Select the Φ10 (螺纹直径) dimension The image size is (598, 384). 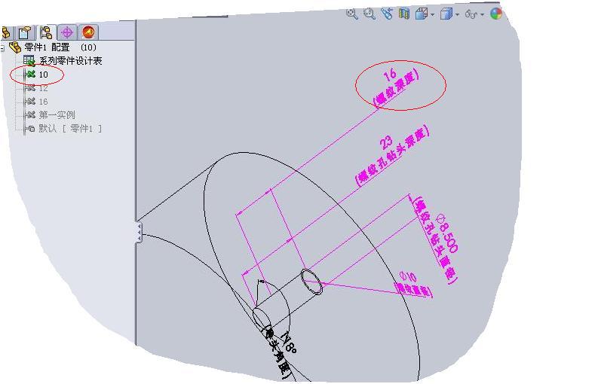coord(413,284)
